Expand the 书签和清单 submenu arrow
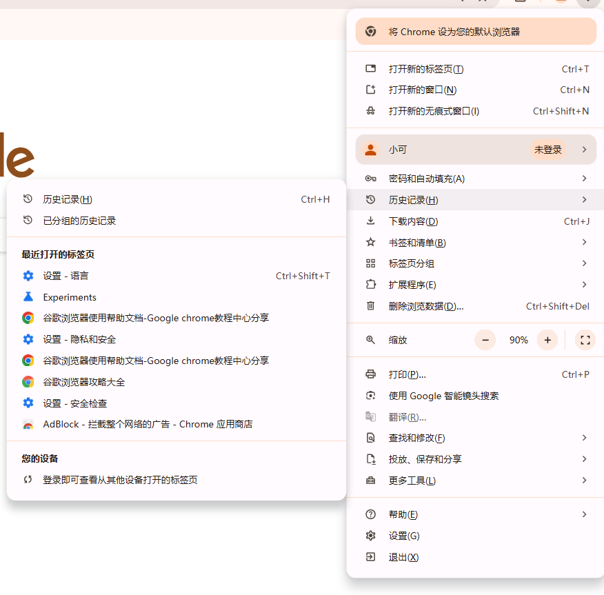Viewport: 604px width, 595px height. [x=585, y=242]
